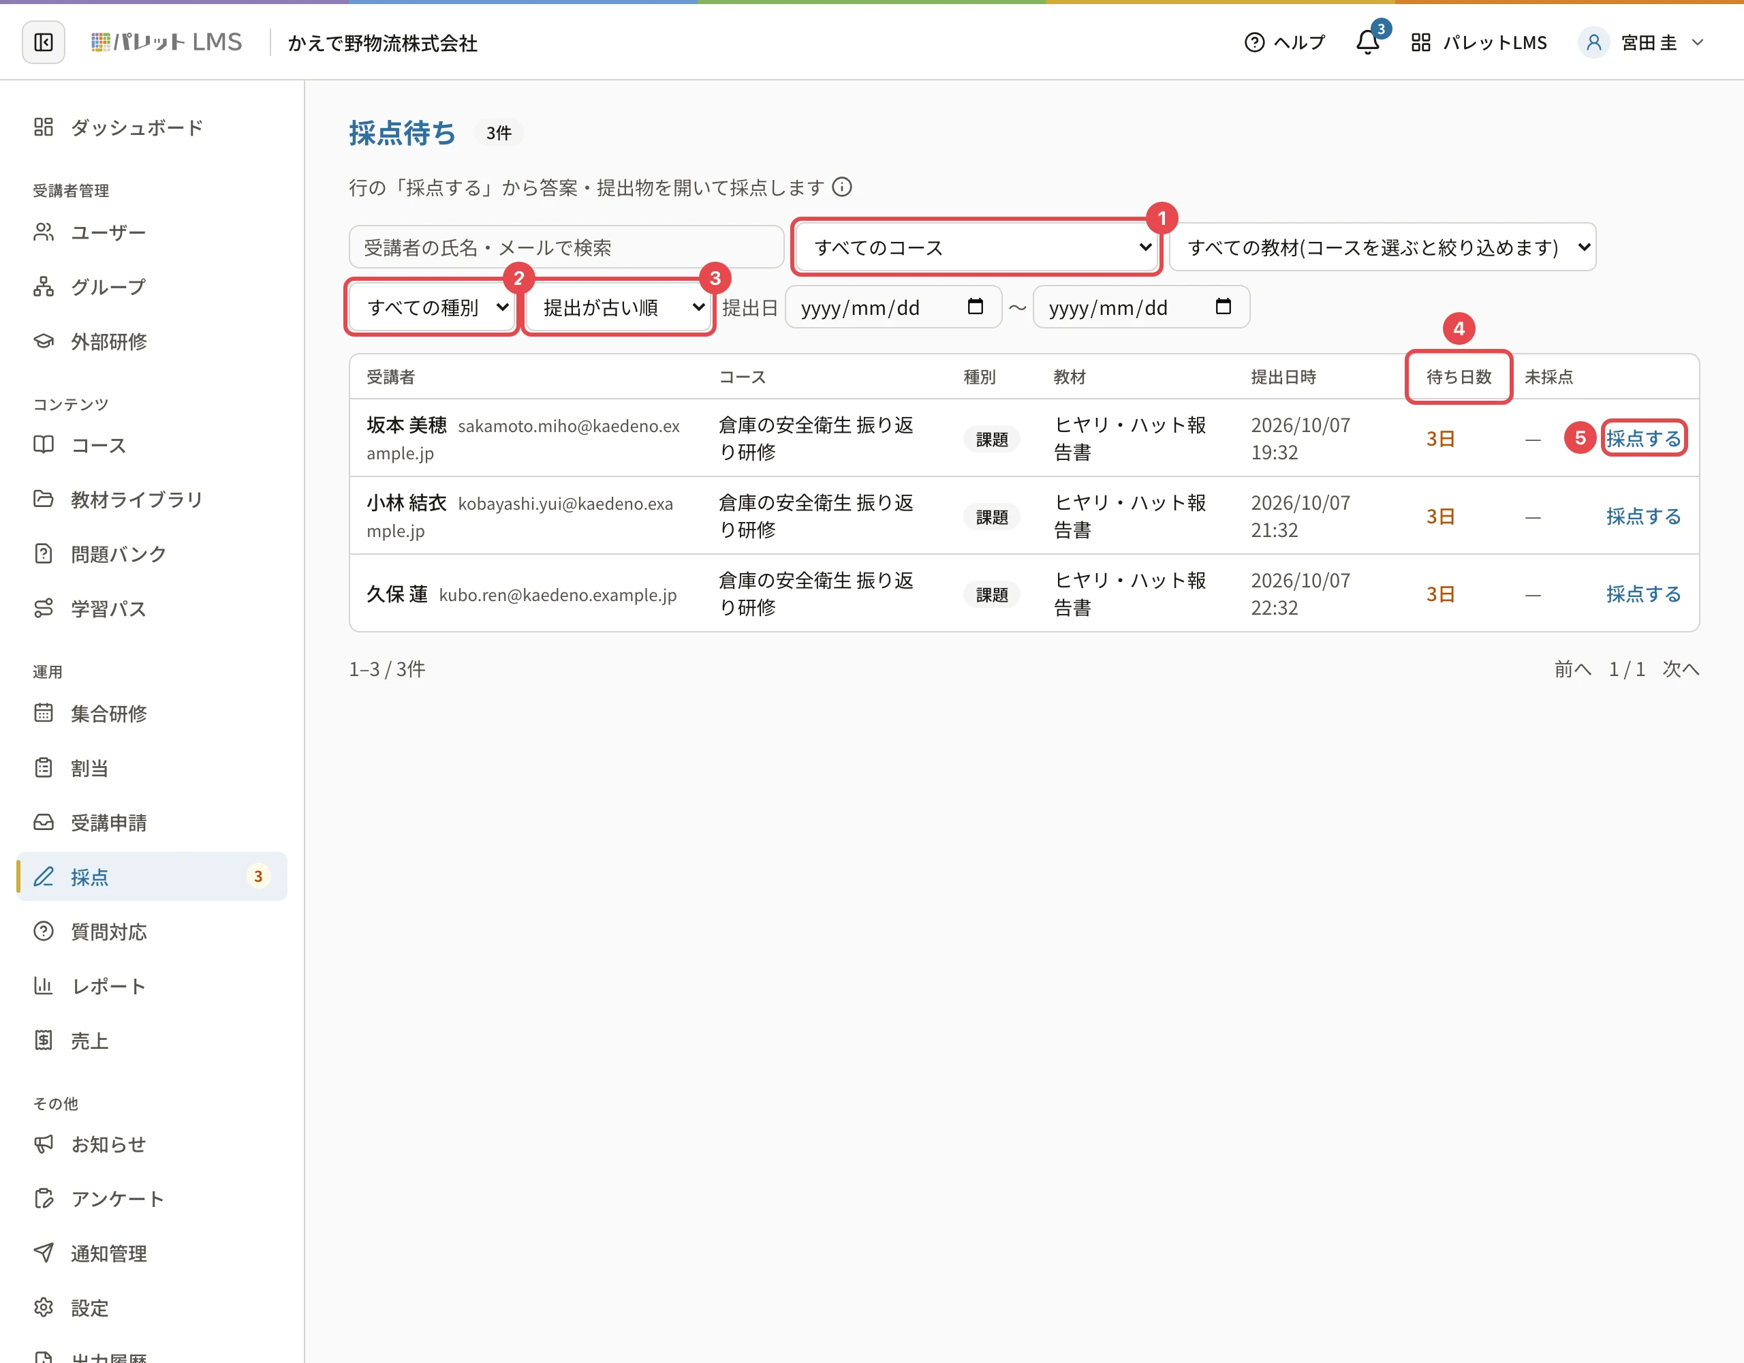Image resolution: width=1744 pixels, height=1363 pixels.
Task: Open お知らせ in the sidebar
Action: [x=152, y=1144]
